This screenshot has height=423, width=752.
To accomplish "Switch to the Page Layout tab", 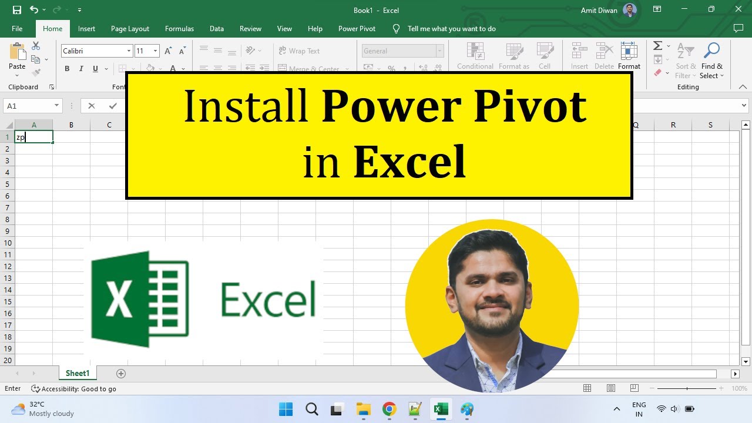I will 130,29.
